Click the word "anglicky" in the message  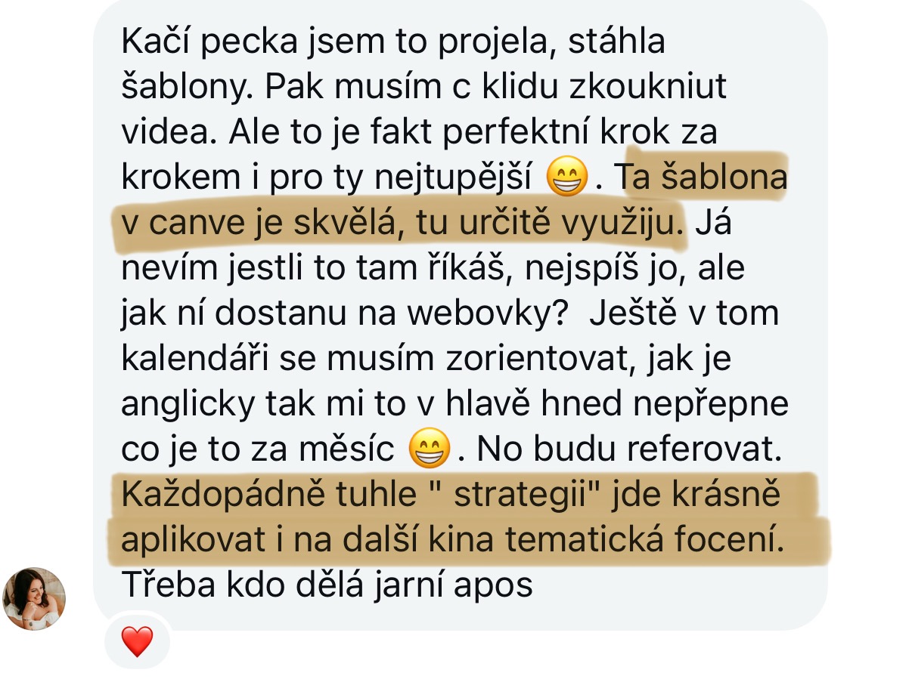(188, 405)
